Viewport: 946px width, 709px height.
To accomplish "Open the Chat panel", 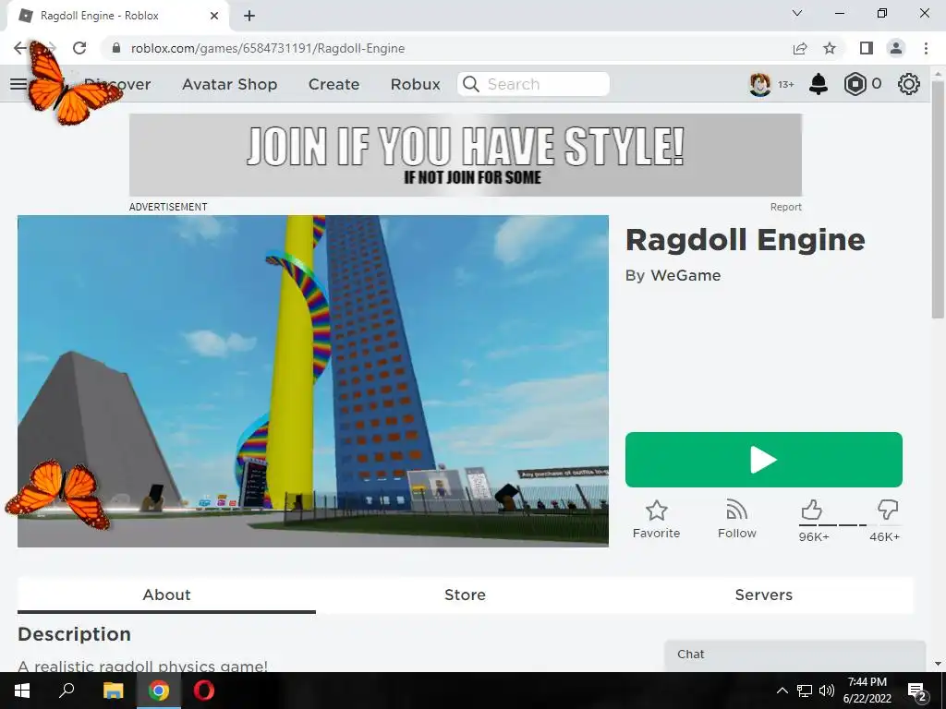I will [794, 655].
